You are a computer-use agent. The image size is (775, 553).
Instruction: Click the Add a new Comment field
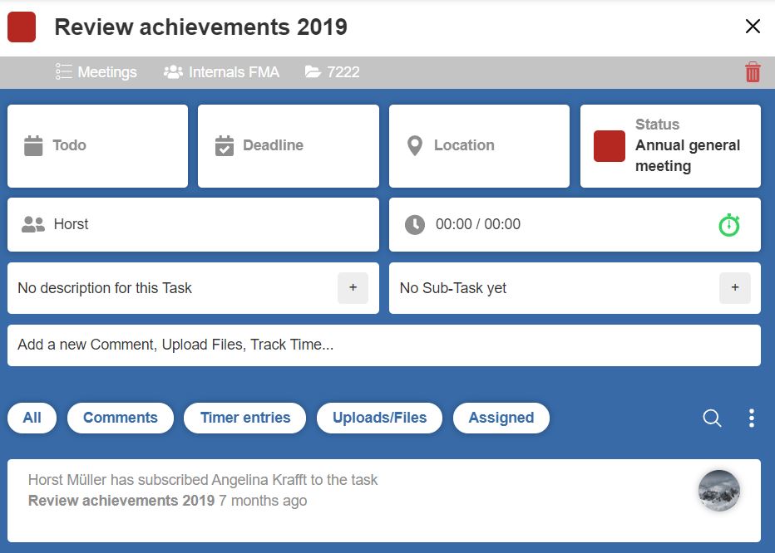[x=384, y=345]
